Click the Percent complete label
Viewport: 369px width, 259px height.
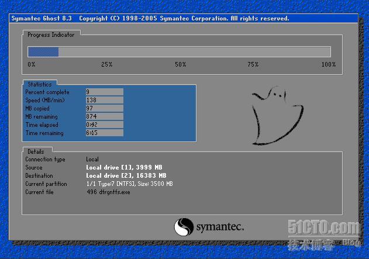[47, 92]
